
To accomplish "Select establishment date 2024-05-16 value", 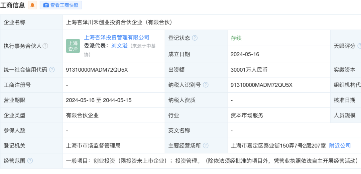I will [245, 54].
